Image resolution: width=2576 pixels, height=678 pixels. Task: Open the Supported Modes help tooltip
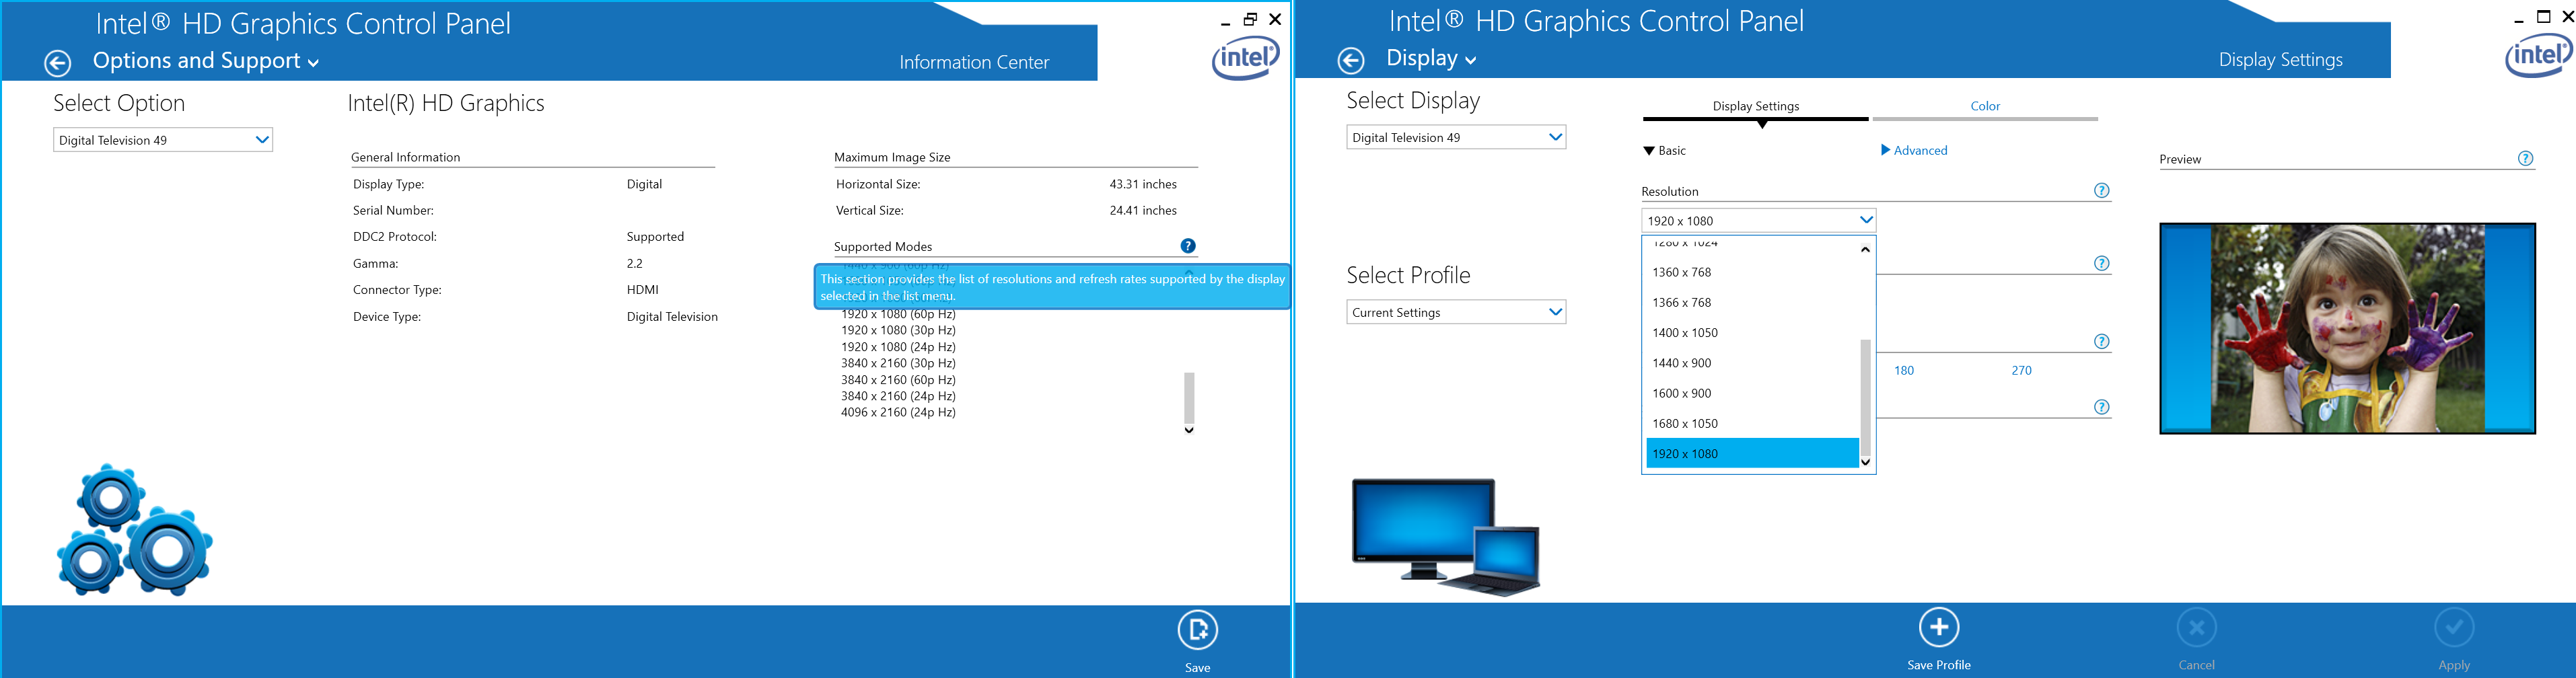[1187, 246]
